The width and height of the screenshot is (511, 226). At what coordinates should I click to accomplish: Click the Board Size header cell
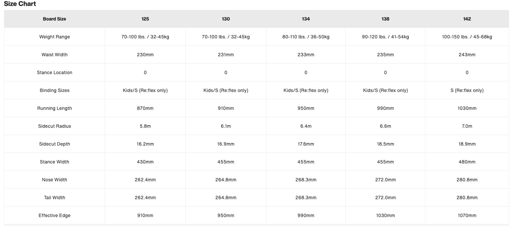click(55, 19)
